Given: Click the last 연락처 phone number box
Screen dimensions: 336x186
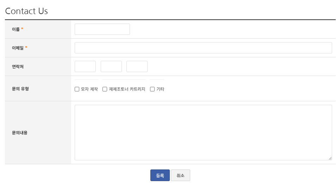Looking at the screenshot, I should (137, 66).
